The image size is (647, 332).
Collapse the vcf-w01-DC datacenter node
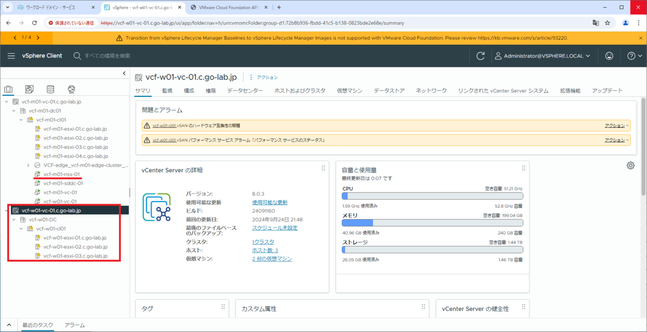14,220
